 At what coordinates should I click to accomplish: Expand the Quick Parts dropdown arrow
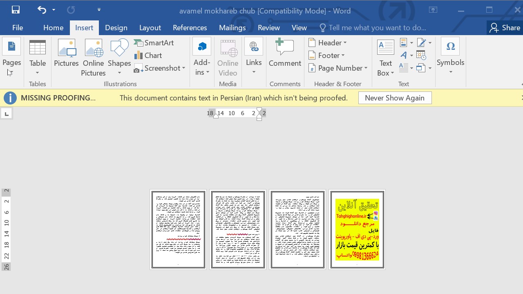coord(411,43)
